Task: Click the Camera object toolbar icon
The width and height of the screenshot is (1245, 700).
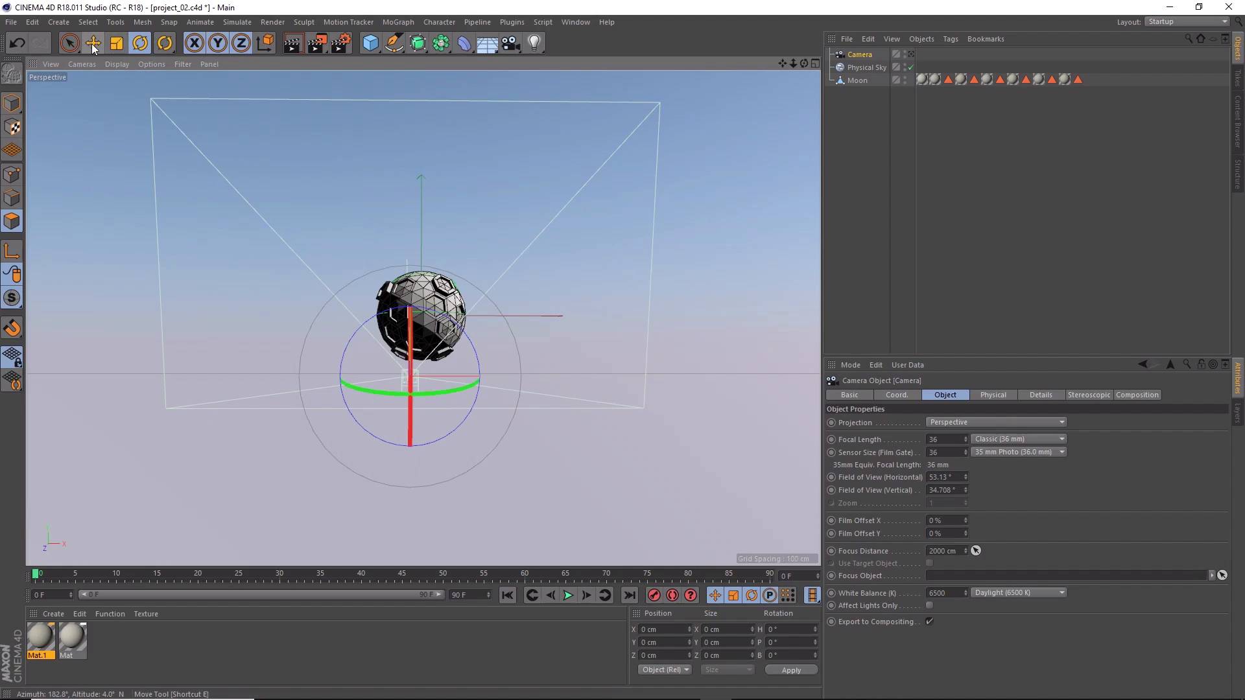Action: pyautogui.click(x=511, y=43)
